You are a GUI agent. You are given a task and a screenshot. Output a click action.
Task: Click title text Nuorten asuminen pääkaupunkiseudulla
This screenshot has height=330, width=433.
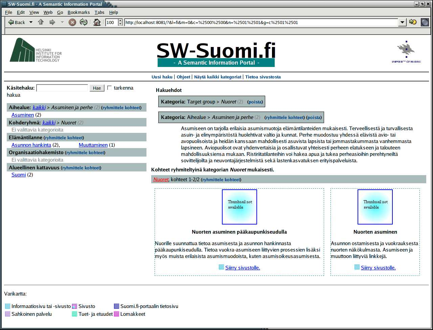(x=239, y=232)
